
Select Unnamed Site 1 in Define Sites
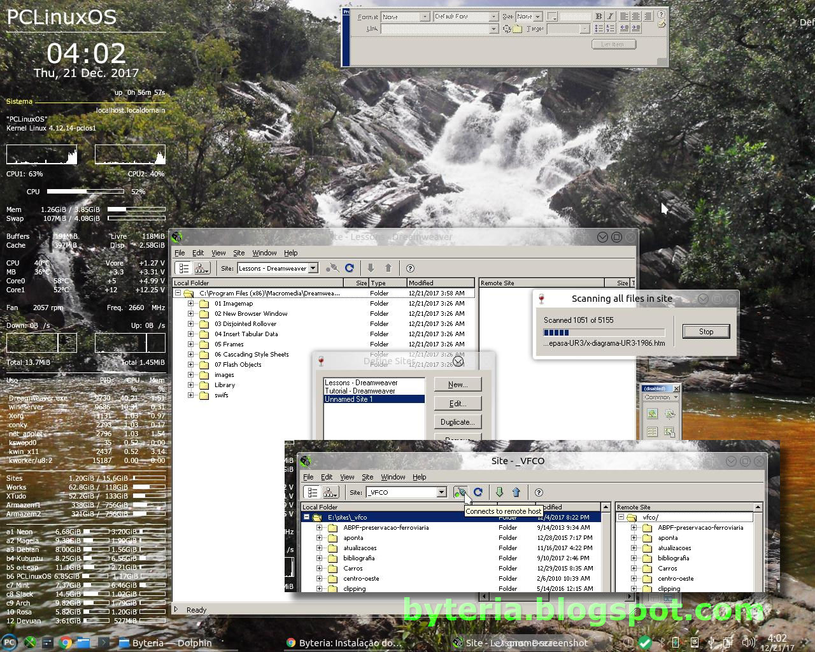click(x=349, y=399)
